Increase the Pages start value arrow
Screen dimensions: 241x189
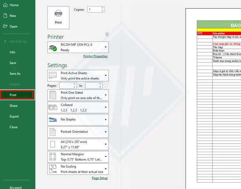75,84
